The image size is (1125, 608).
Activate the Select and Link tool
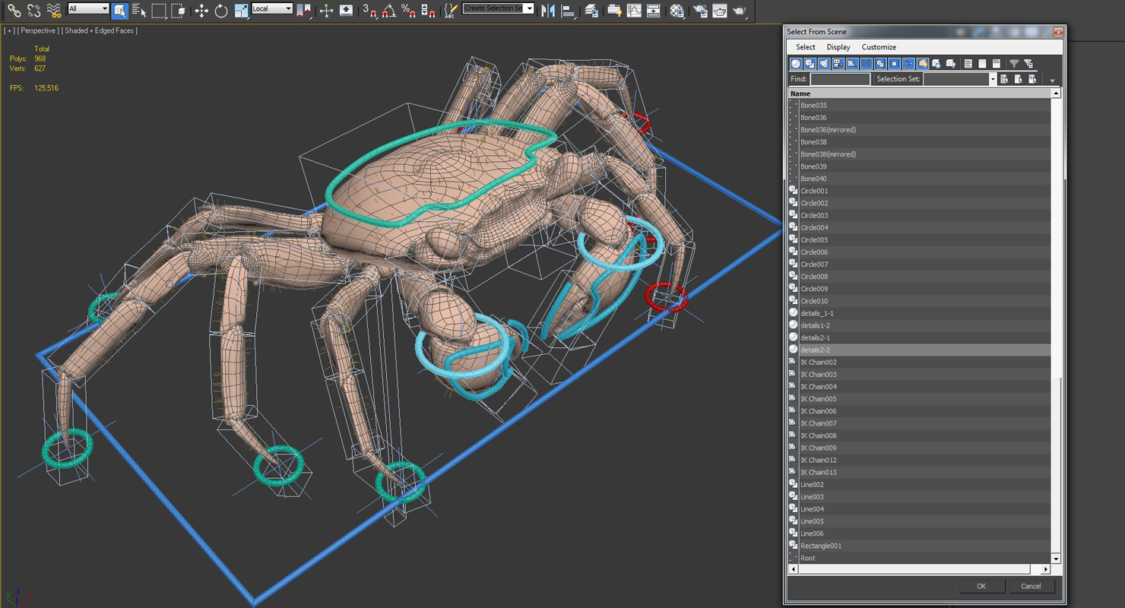[14, 11]
